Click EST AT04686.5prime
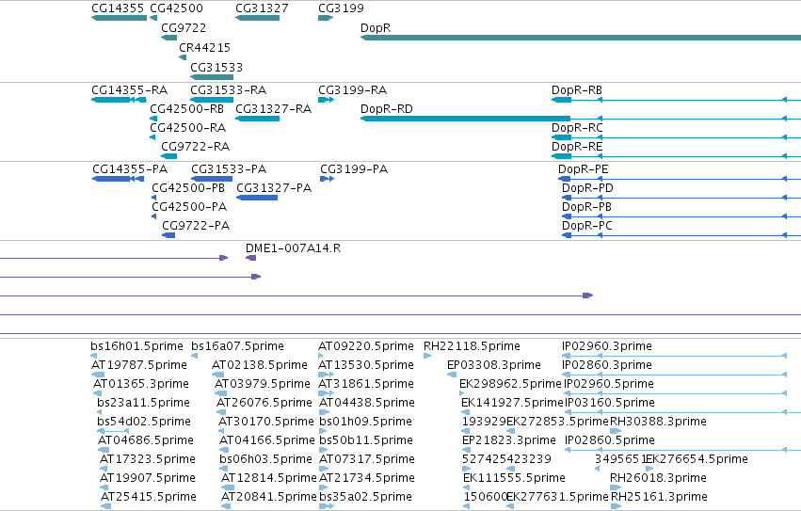 (146, 440)
